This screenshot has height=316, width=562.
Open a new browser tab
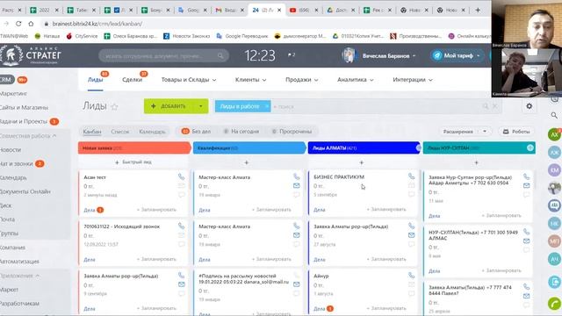[x=478, y=10]
